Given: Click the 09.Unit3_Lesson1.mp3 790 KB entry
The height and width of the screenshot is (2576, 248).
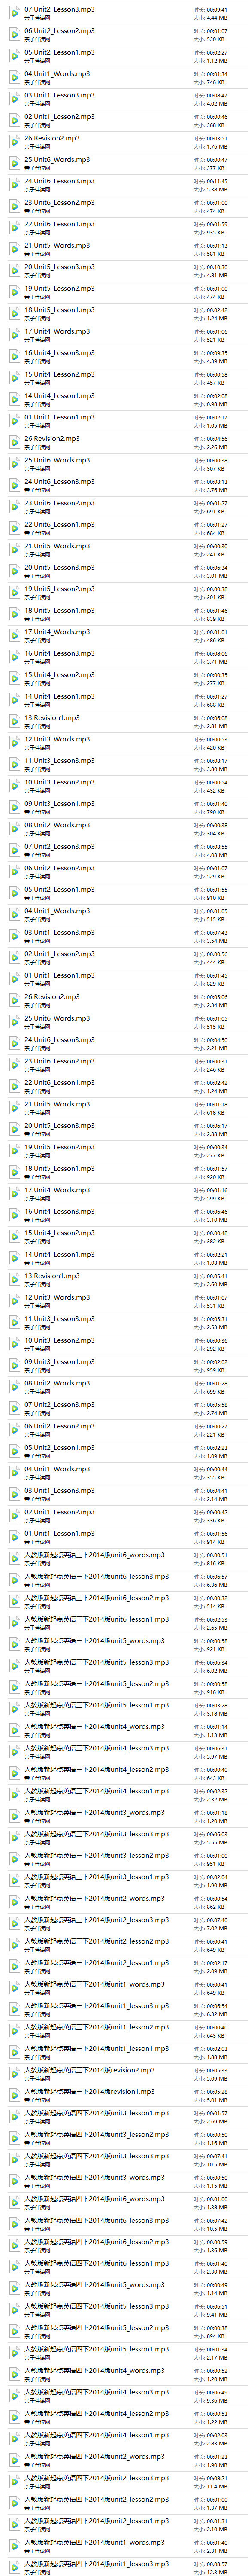Looking at the screenshot, I should [x=124, y=808].
